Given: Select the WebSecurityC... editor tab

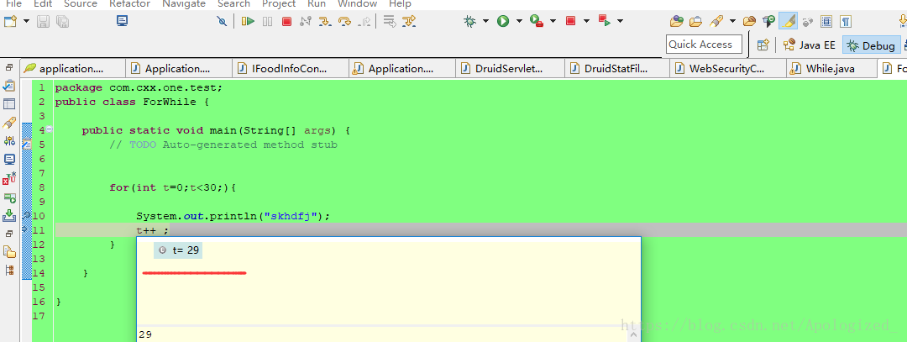Looking at the screenshot, I should (x=727, y=68).
